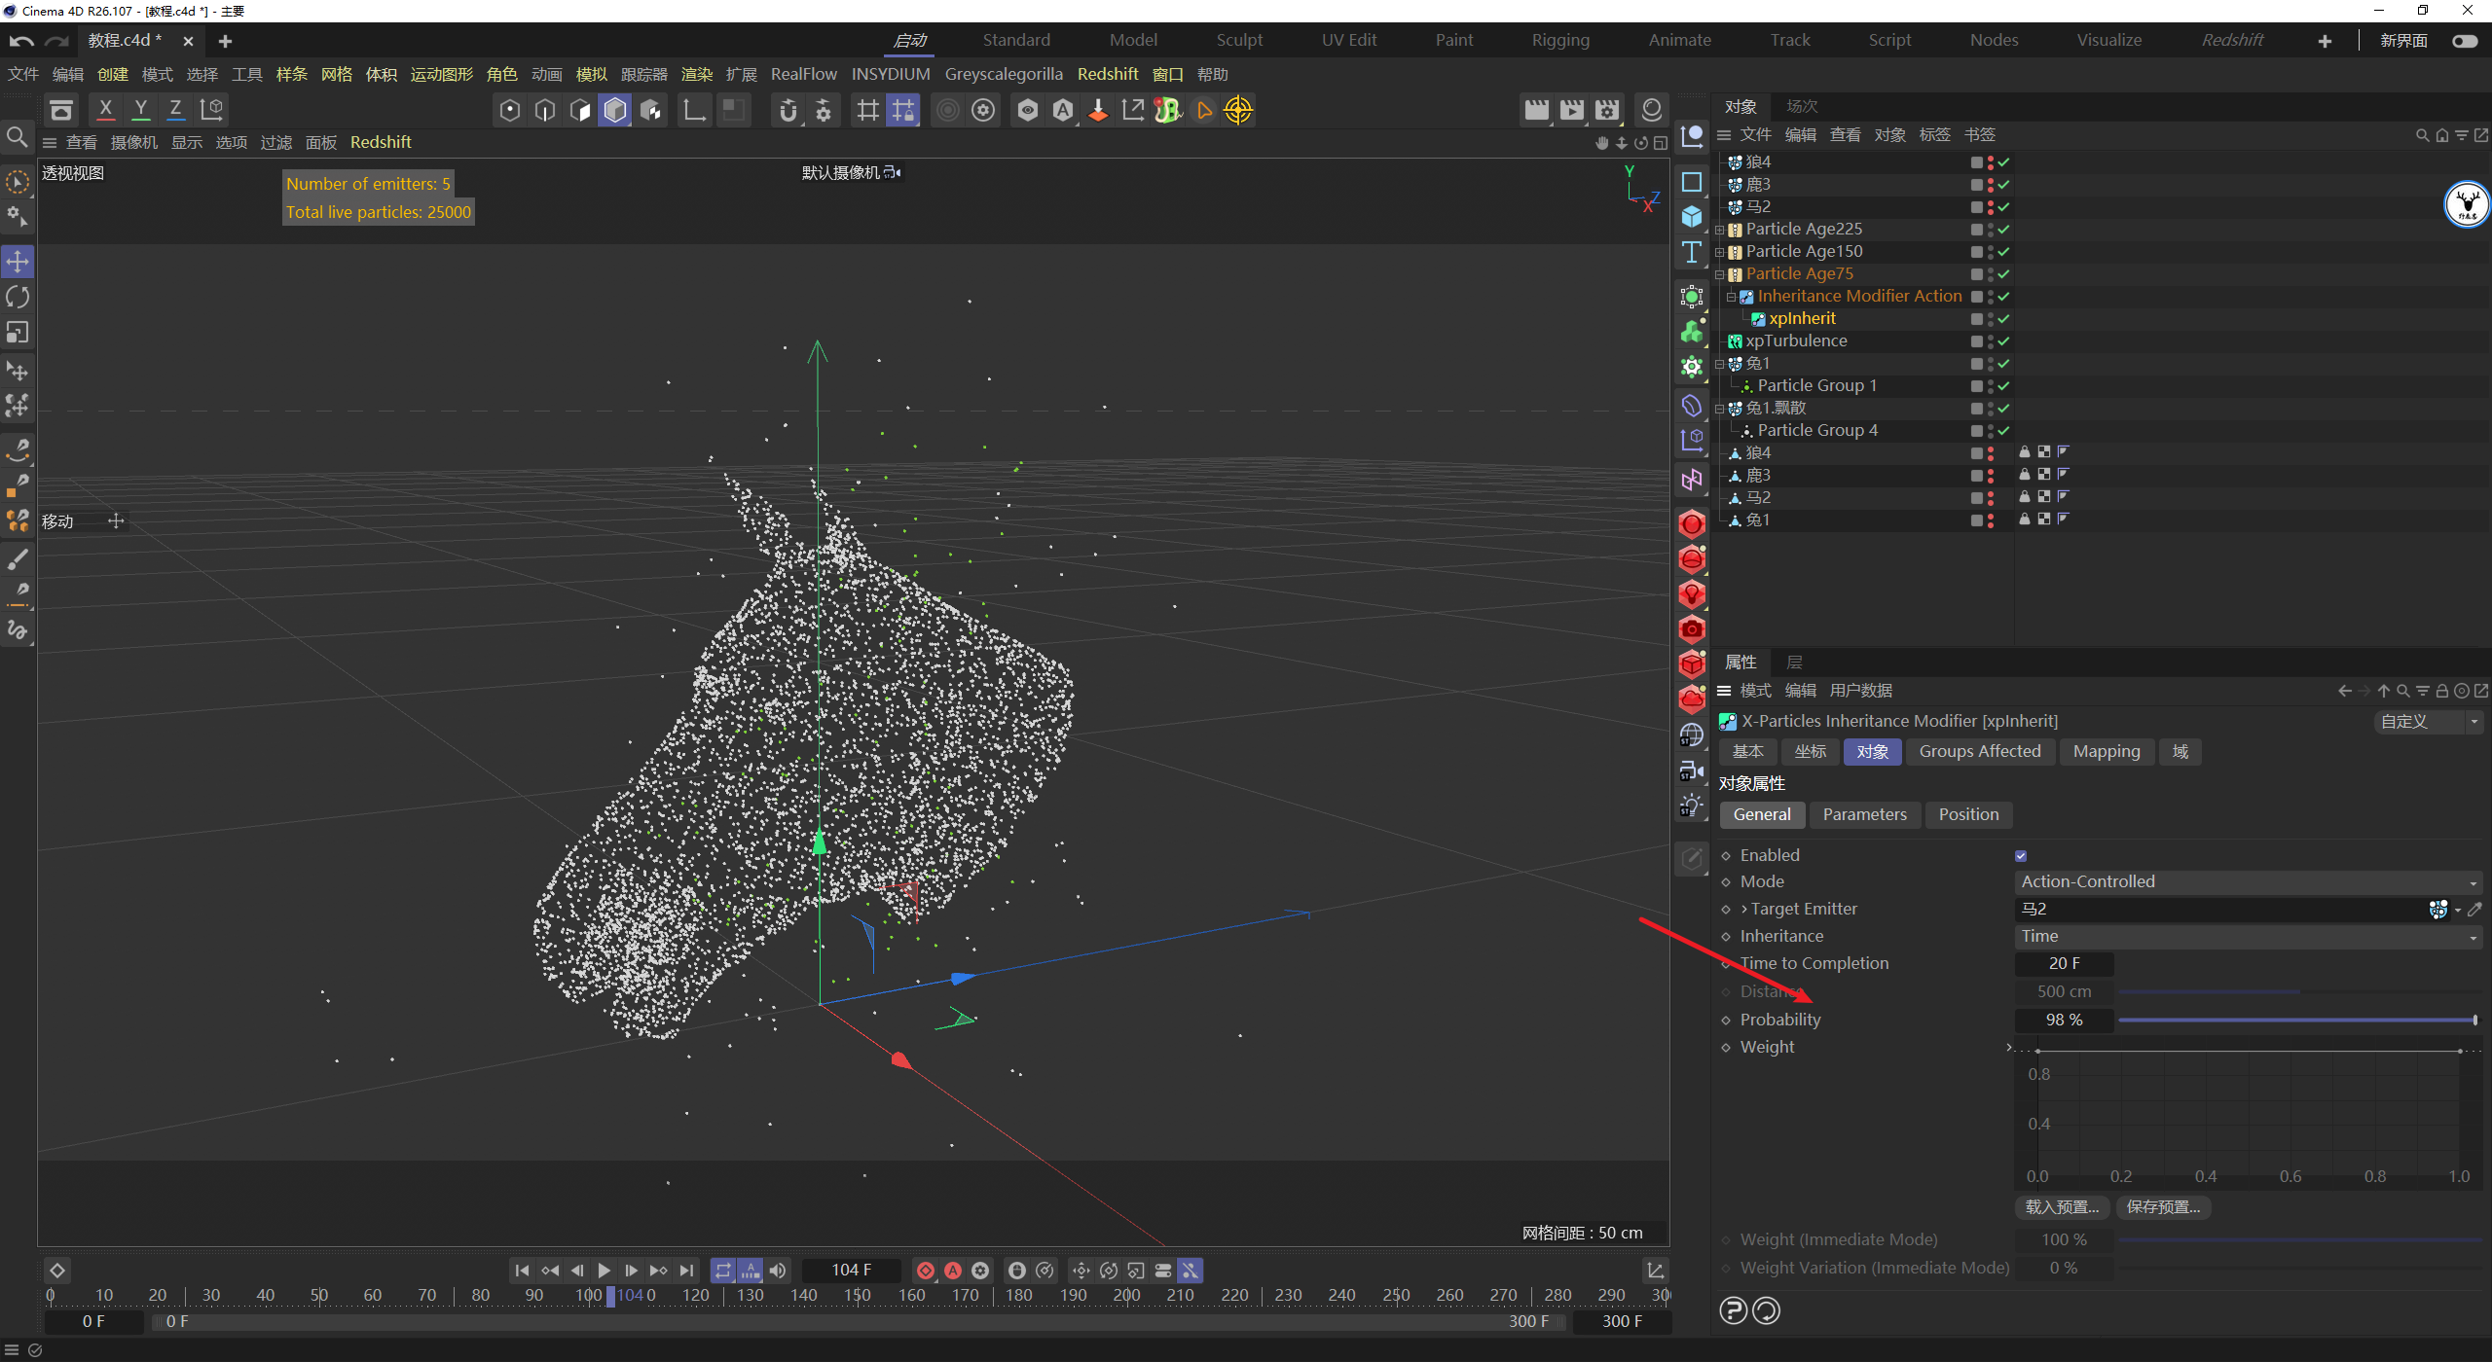Click the Cube primitive icon in side palette
Image resolution: width=2492 pixels, height=1362 pixels.
pyautogui.click(x=1692, y=217)
